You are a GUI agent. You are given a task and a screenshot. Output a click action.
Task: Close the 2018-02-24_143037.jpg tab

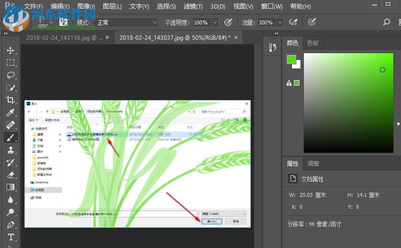(236, 37)
